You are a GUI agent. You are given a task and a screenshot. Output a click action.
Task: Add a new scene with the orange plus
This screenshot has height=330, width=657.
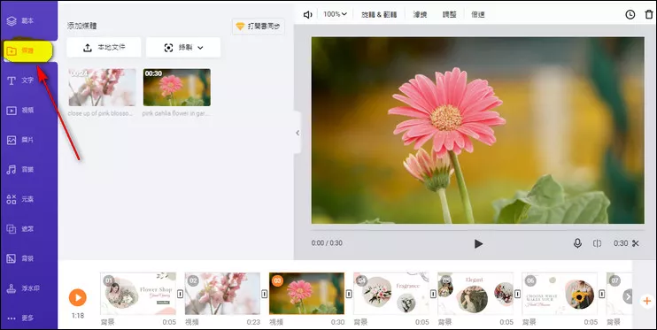(x=647, y=301)
